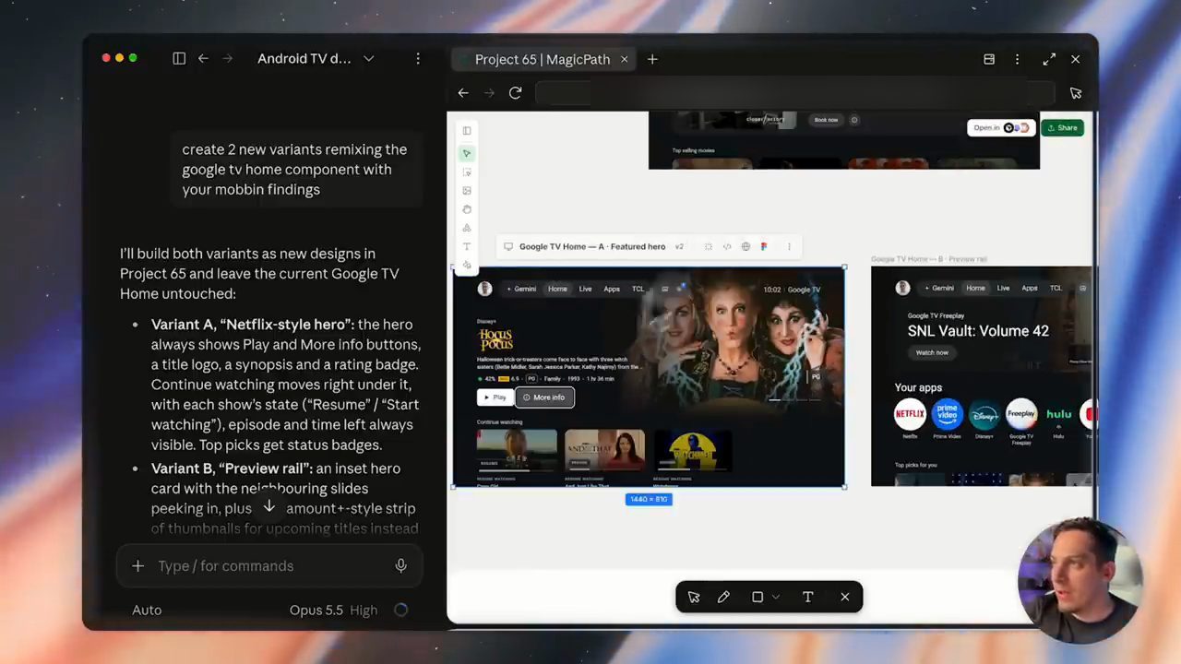Select the Live tab in variant A

click(x=585, y=289)
